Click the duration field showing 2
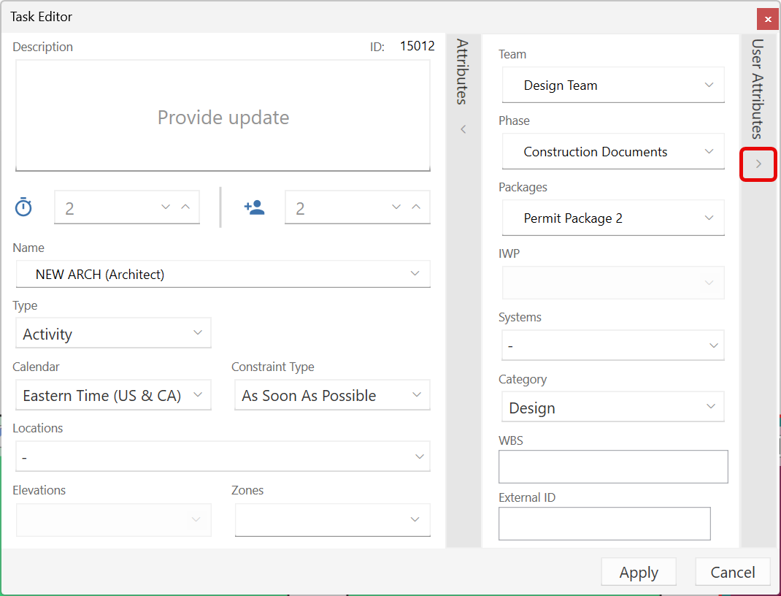The image size is (781, 596). (127, 207)
